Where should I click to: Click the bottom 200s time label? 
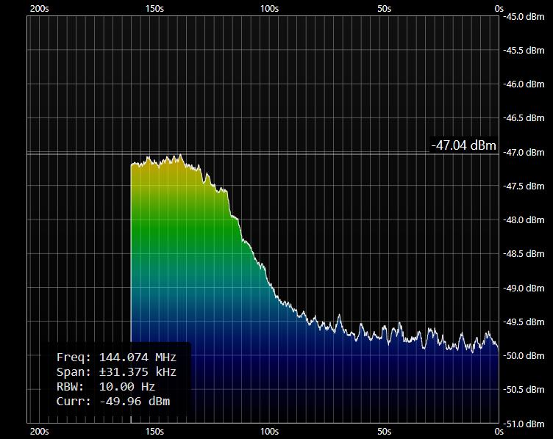(39, 432)
